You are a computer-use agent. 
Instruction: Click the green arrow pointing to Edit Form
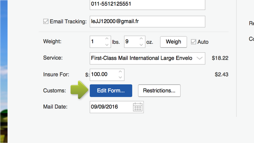pyautogui.click(x=79, y=90)
